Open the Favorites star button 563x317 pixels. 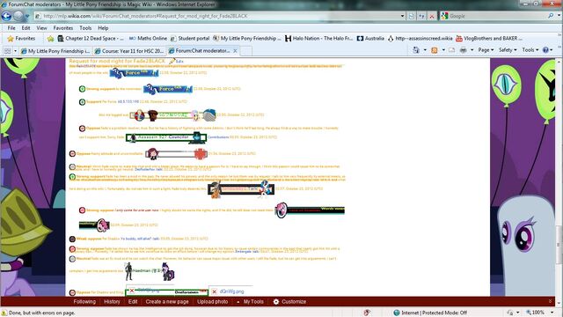point(21,38)
